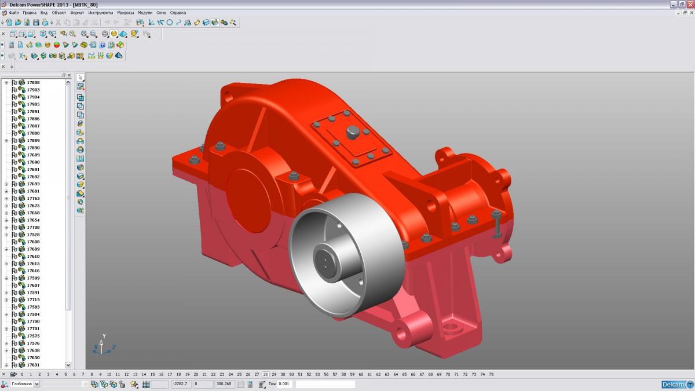Click the selection arrow tool

click(81, 77)
